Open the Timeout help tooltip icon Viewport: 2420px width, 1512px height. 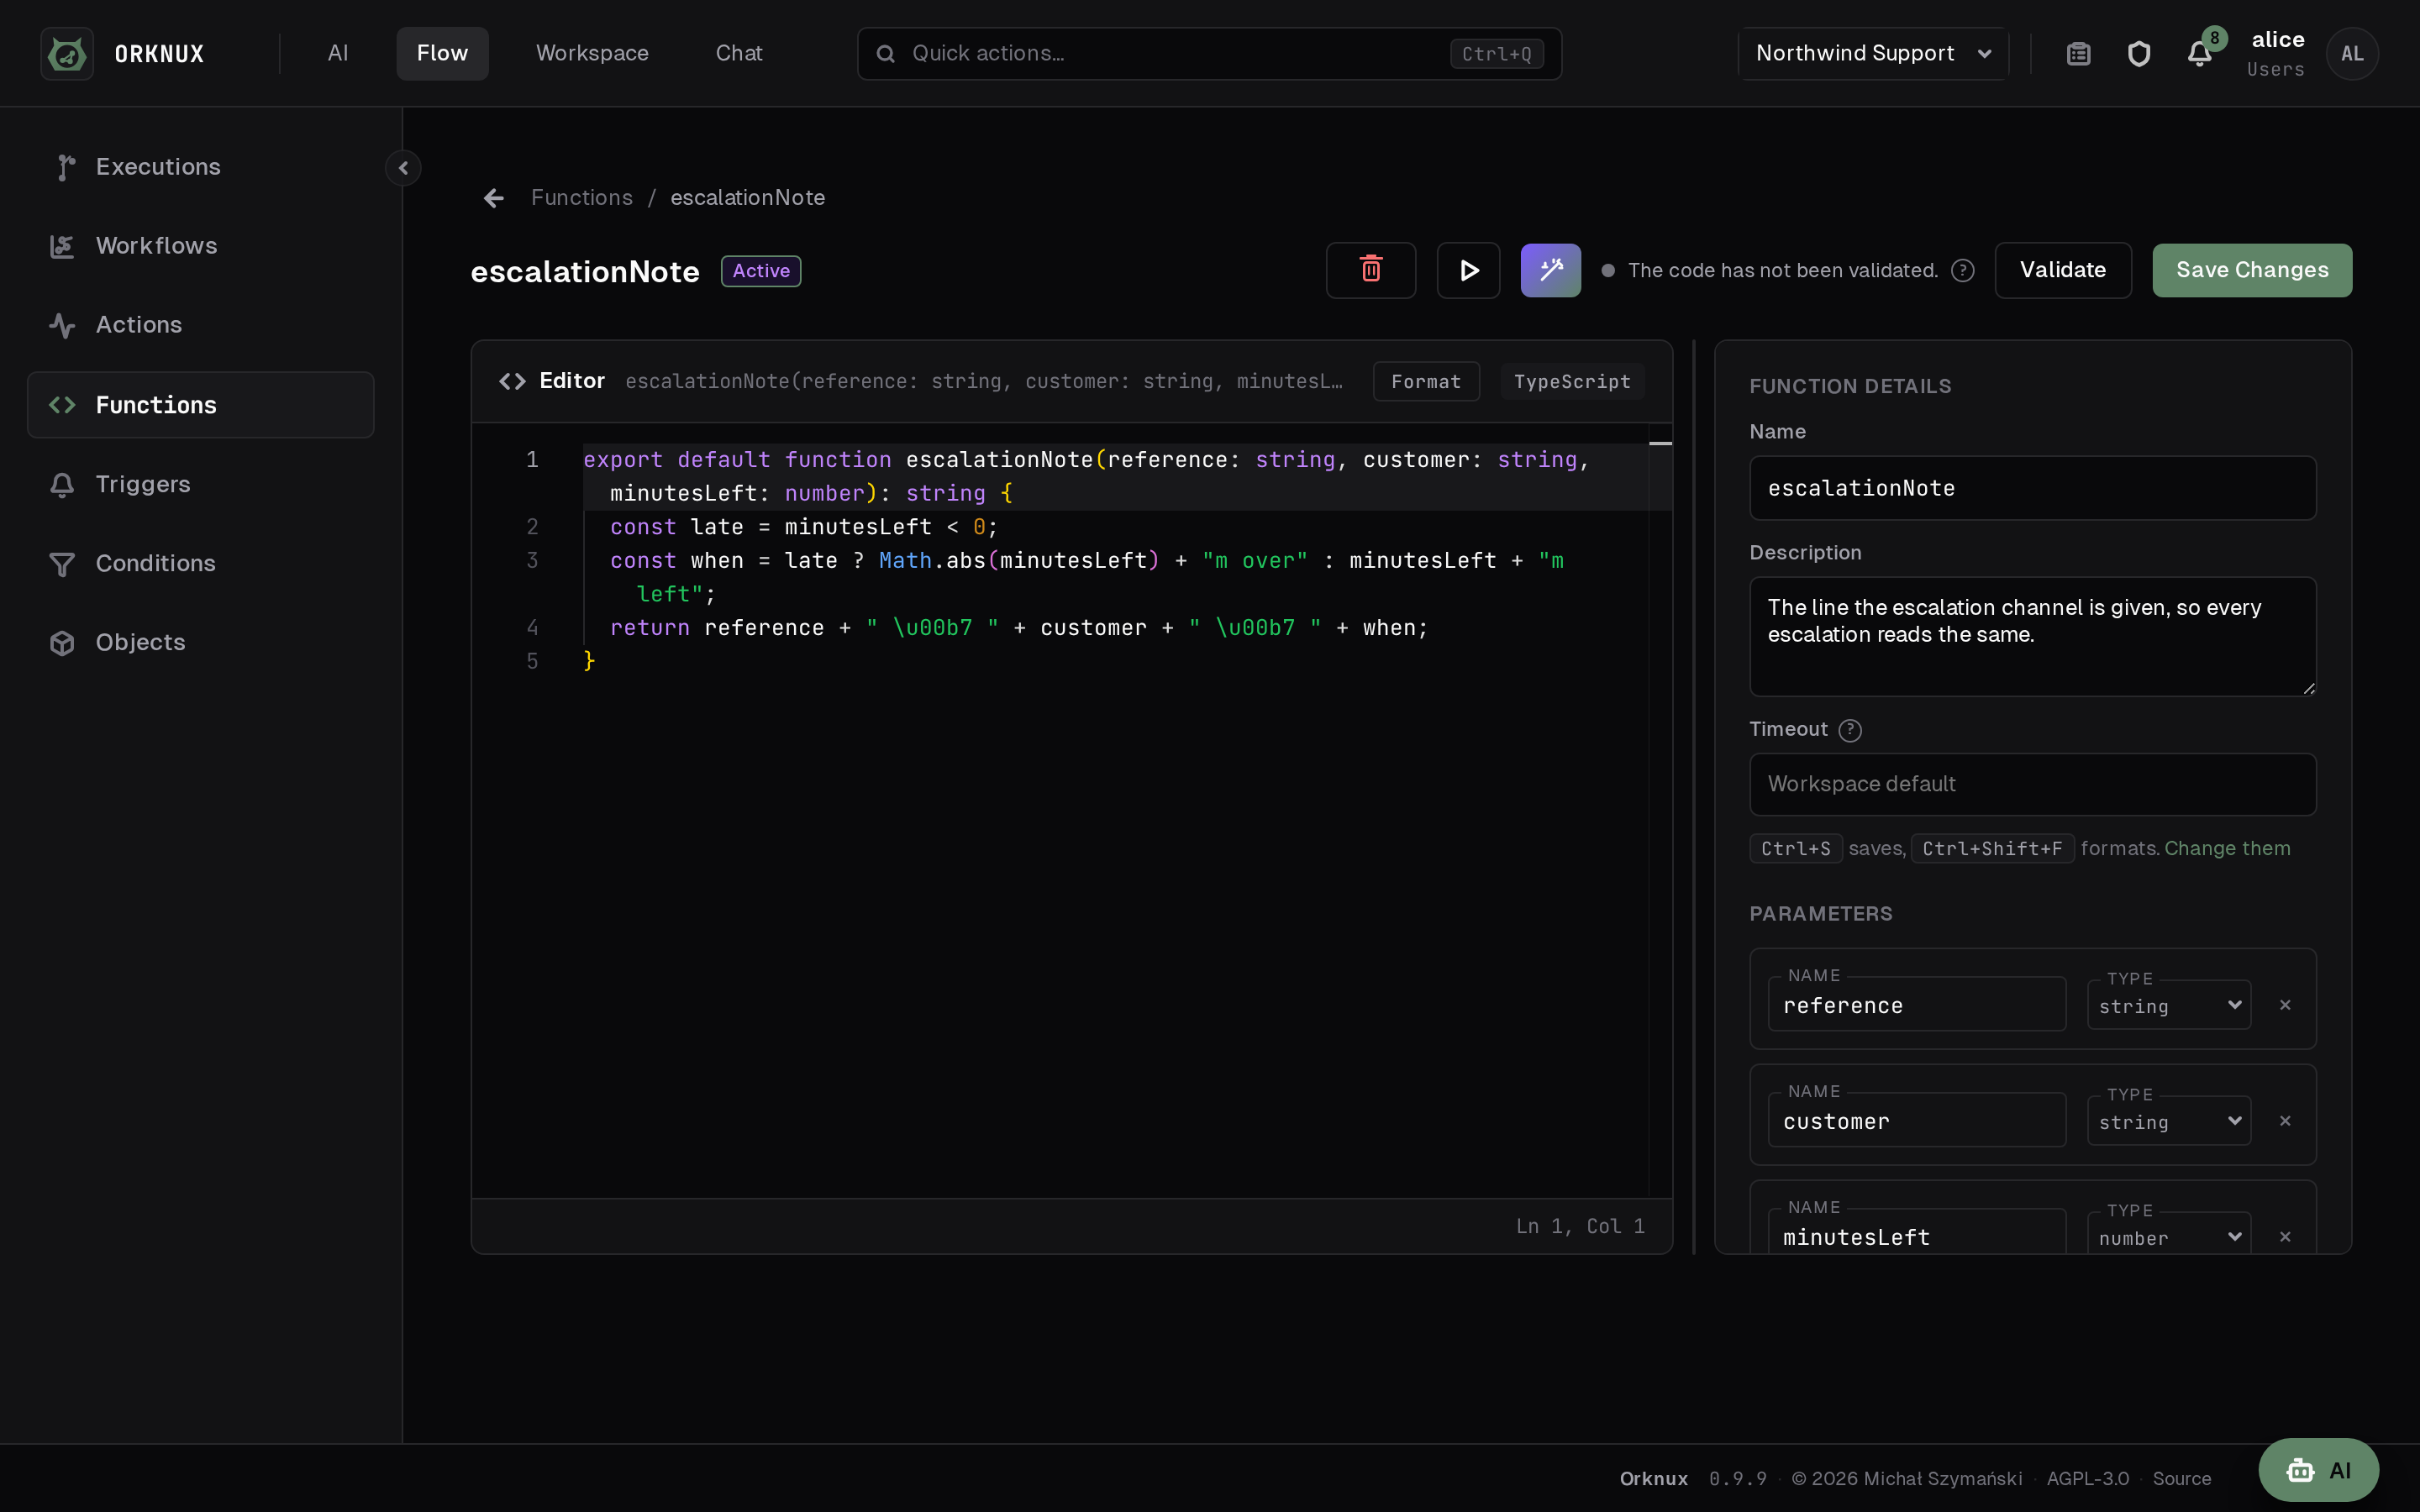tap(1850, 730)
